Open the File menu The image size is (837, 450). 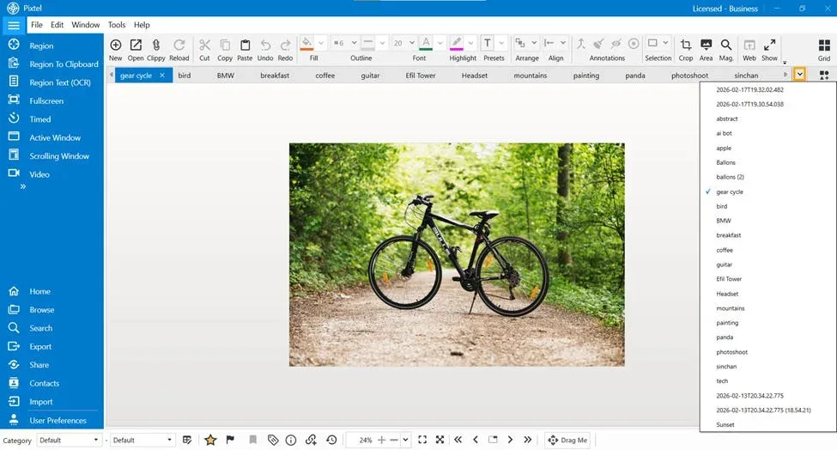point(37,25)
